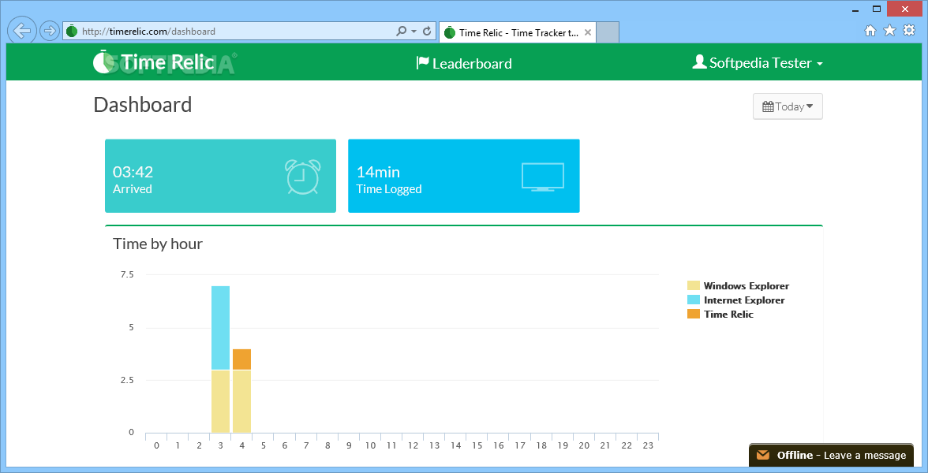Click the search magnifier in address bar
Screen dimensions: 928x473
[401, 31]
